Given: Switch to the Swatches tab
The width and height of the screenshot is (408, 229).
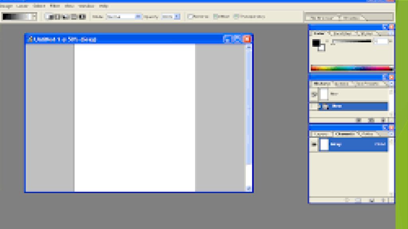Looking at the screenshot, I should coord(342,33).
